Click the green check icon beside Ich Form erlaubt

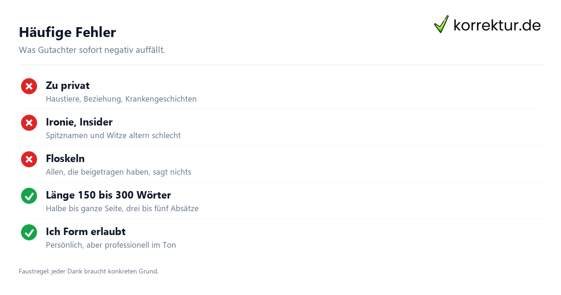point(29,232)
